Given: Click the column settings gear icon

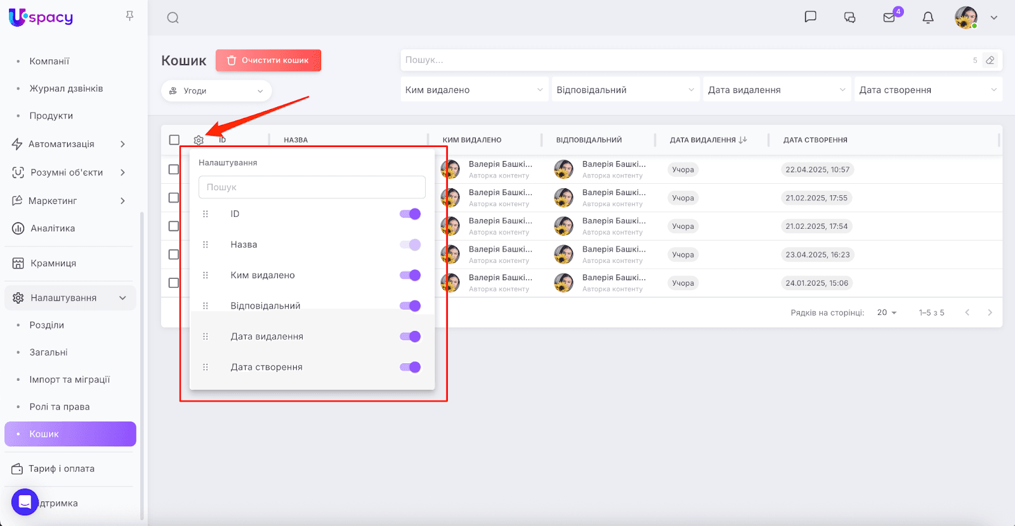Looking at the screenshot, I should pyautogui.click(x=199, y=140).
